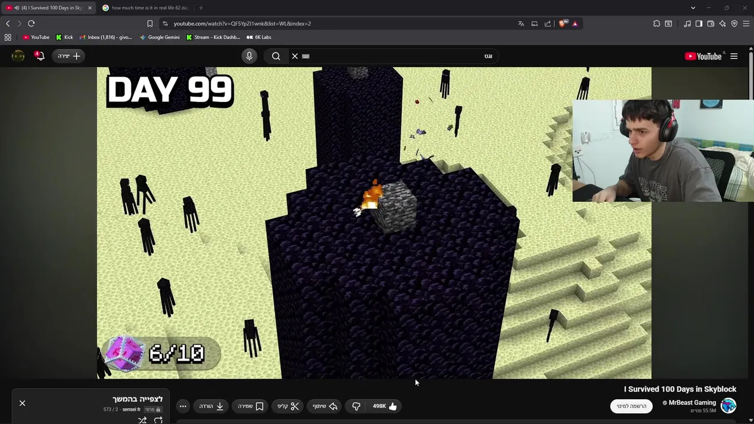The width and height of the screenshot is (754, 424).
Task: Open Leo AI sparkle icon
Action: coord(722,24)
